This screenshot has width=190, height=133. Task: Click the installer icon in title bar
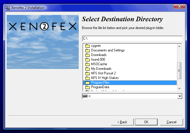(7, 8)
